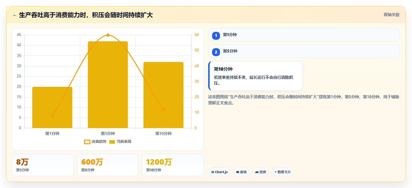Click the number 1 badge

216,35
